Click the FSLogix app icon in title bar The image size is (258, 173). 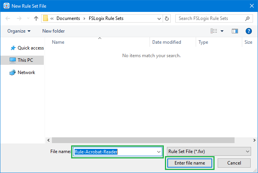(x=7, y=6)
